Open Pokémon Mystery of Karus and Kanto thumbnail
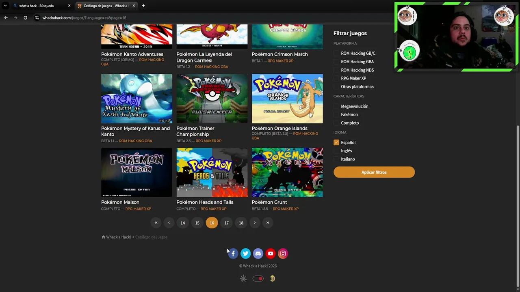Image resolution: width=520 pixels, height=292 pixels. [136, 99]
